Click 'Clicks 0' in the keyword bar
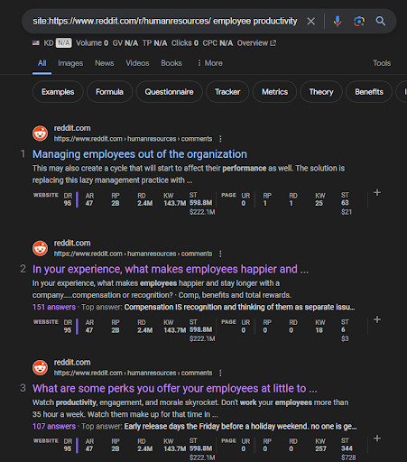The height and width of the screenshot is (462, 407). [185, 43]
